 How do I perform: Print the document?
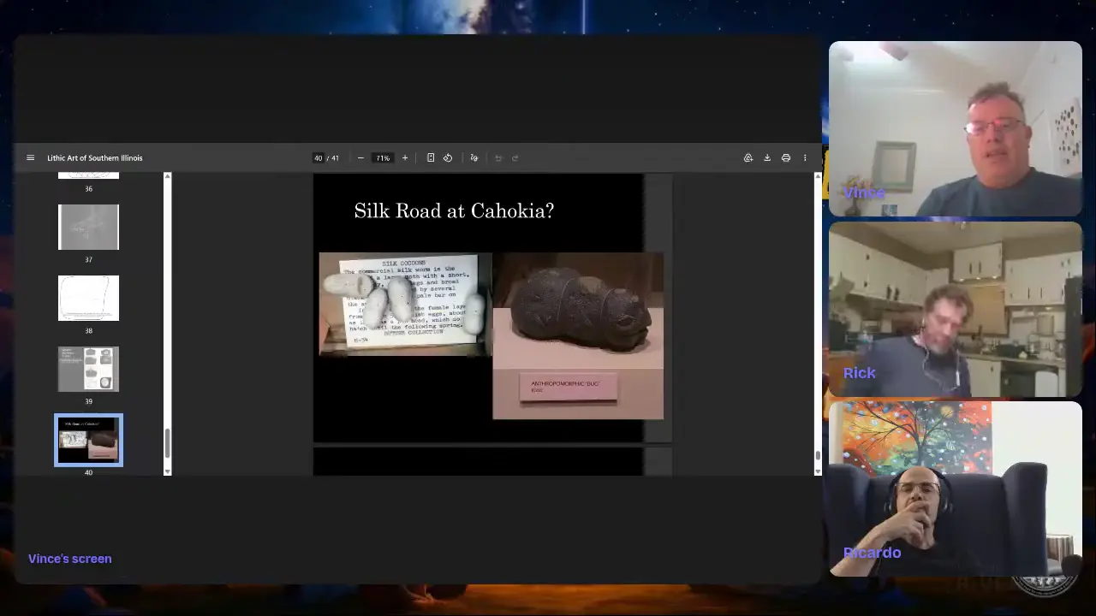(786, 157)
